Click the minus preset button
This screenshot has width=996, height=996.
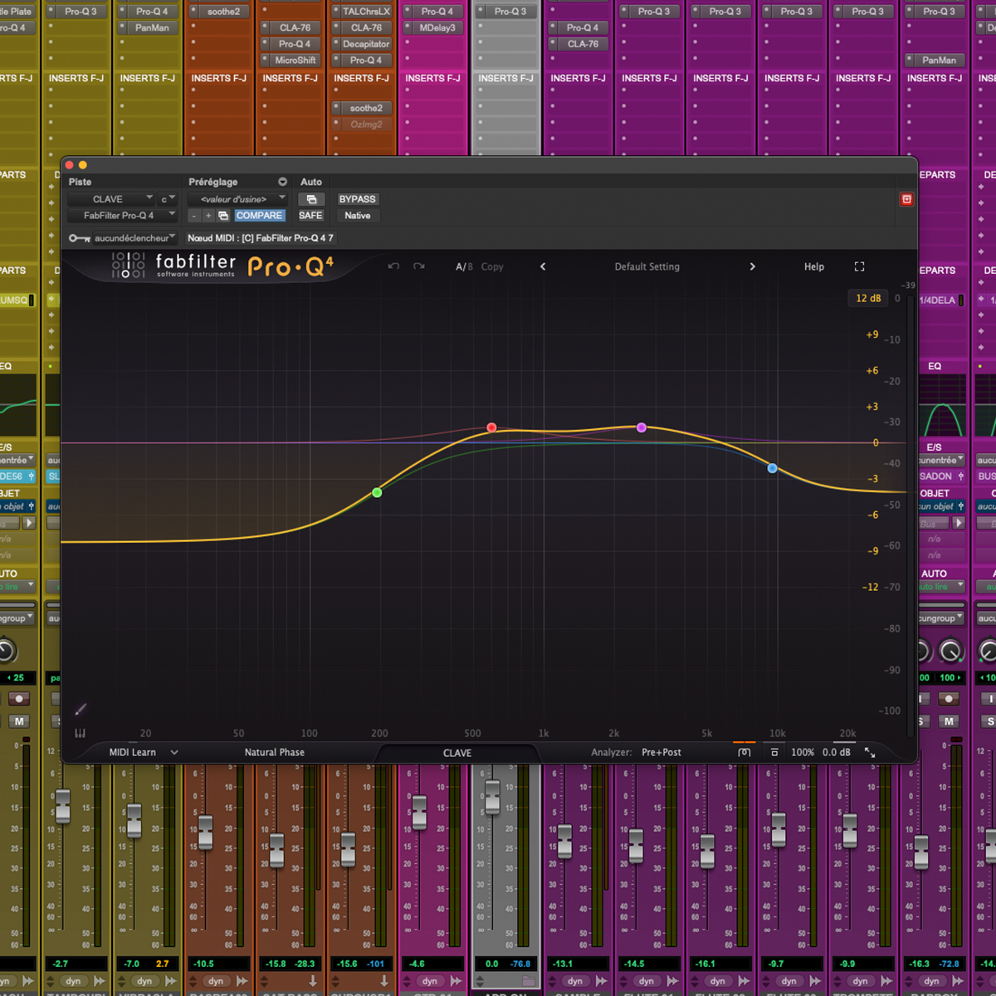(193, 216)
